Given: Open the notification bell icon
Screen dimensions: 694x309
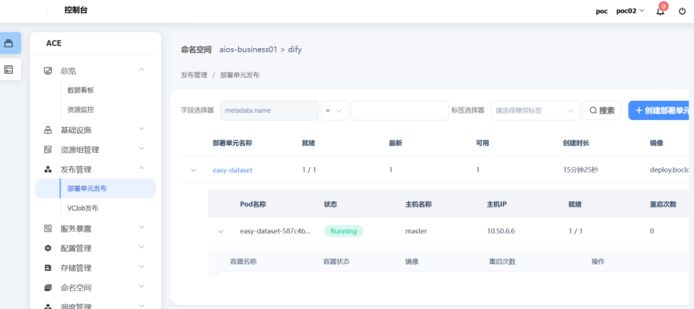Looking at the screenshot, I should tap(660, 12).
